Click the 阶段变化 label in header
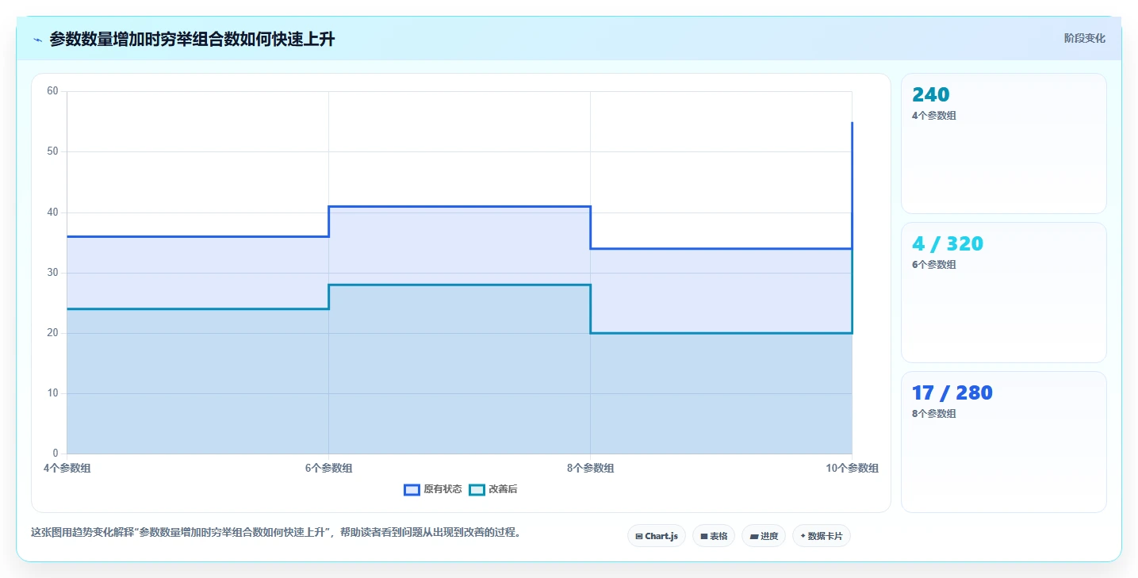Viewport: 1138px width, 578px height. click(x=1084, y=38)
